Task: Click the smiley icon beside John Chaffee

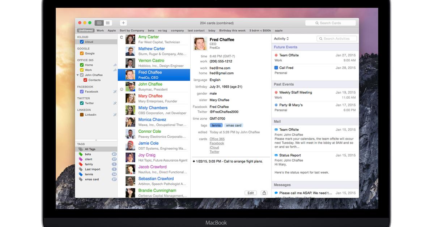Action: point(122,89)
